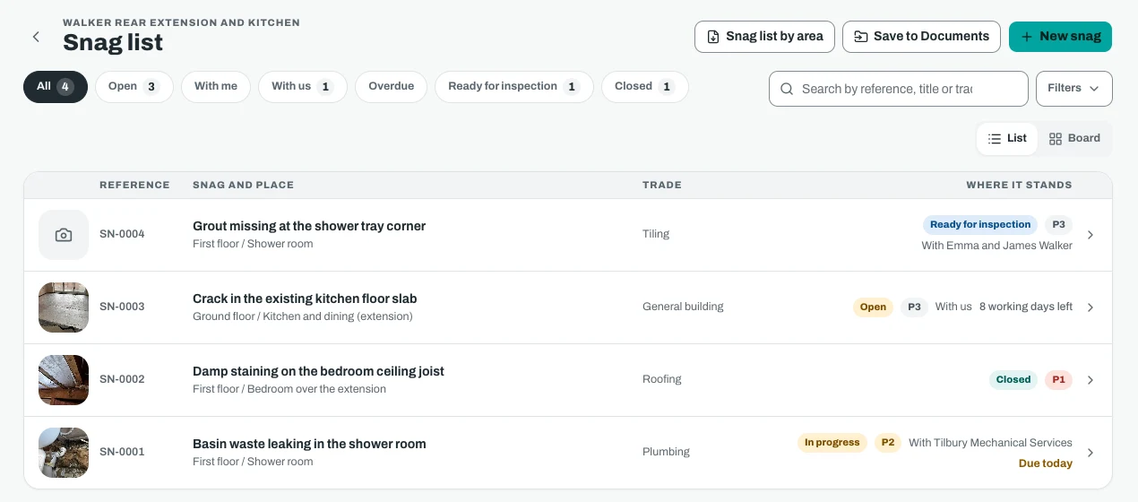Click the P1 priority badge
Viewport: 1138px width, 502px height.
tap(1058, 380)
